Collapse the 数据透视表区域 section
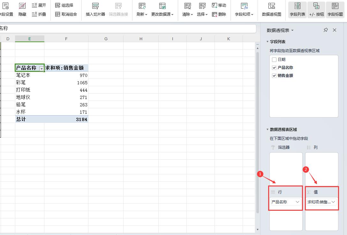The height and width of the screenshot is (235, 347). (267, 129)
